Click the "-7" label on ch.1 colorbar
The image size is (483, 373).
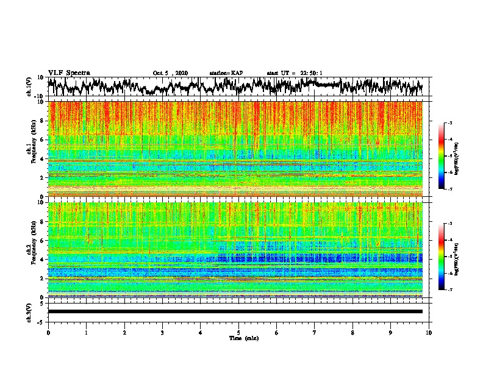click(x=450, y=189)
